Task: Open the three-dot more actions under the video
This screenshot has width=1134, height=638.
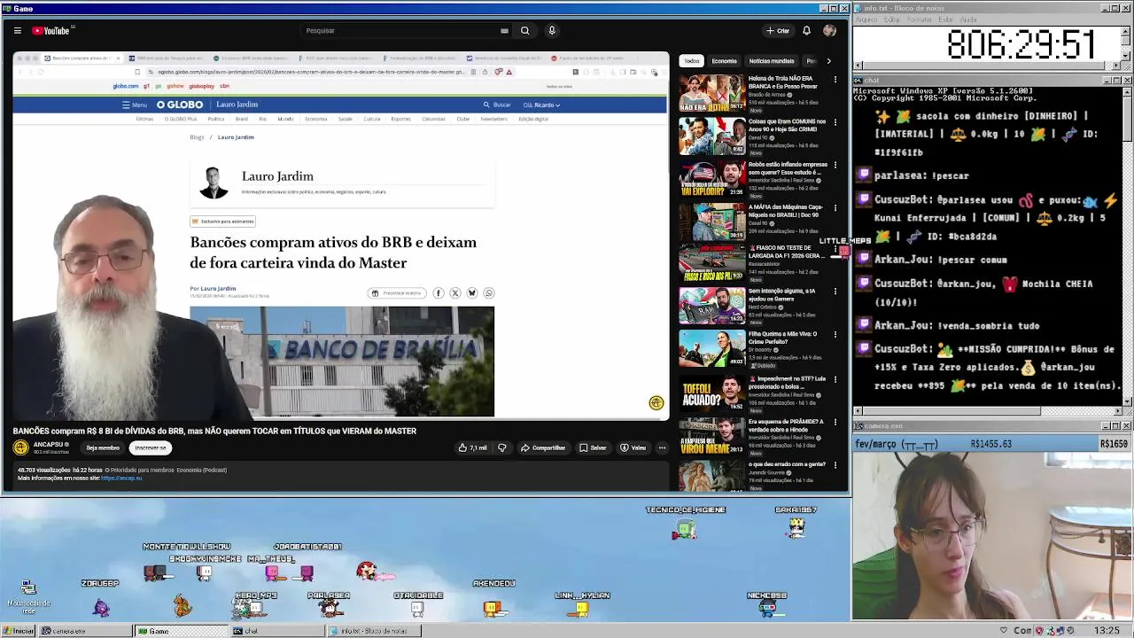Action: (x=662, y=447)
